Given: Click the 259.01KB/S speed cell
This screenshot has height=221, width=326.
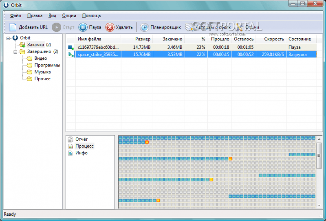Looking at the screenshot, I should click(x=273, y=55).
